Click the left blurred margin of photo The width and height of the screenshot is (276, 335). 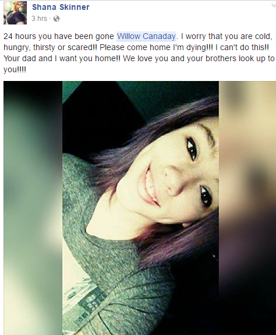pyautogui.click(x=33, y=208)
